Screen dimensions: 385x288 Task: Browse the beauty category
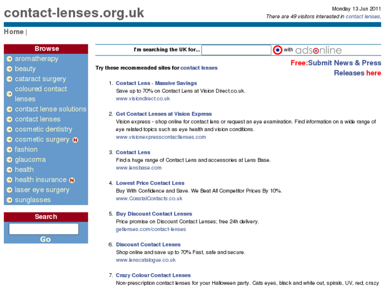25,69
